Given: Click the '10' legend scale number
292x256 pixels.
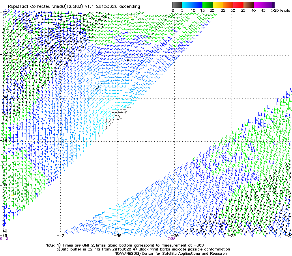Looking at the screenshot, I should coord(193,11).
